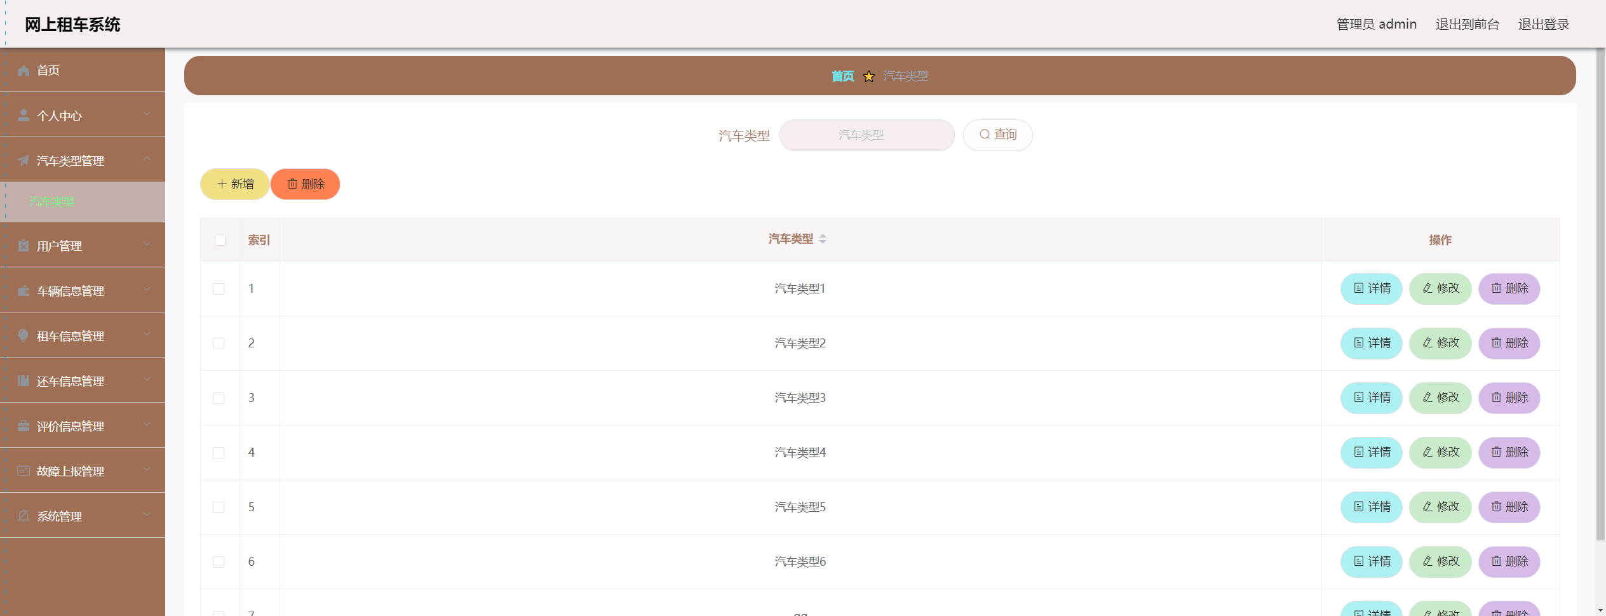
Task: Click the details icon for row 汽车类型5
Action: coord(1359,507)
